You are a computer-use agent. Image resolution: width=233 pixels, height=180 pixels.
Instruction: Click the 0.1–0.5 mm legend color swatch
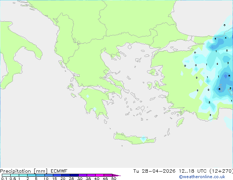click(6, 175)
